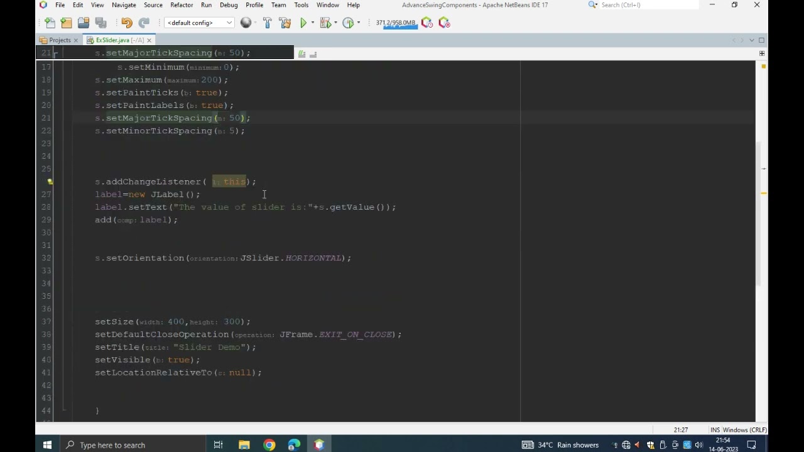
Task: Click the 21:27 cursor position status
Action: (x=681, y=430)
